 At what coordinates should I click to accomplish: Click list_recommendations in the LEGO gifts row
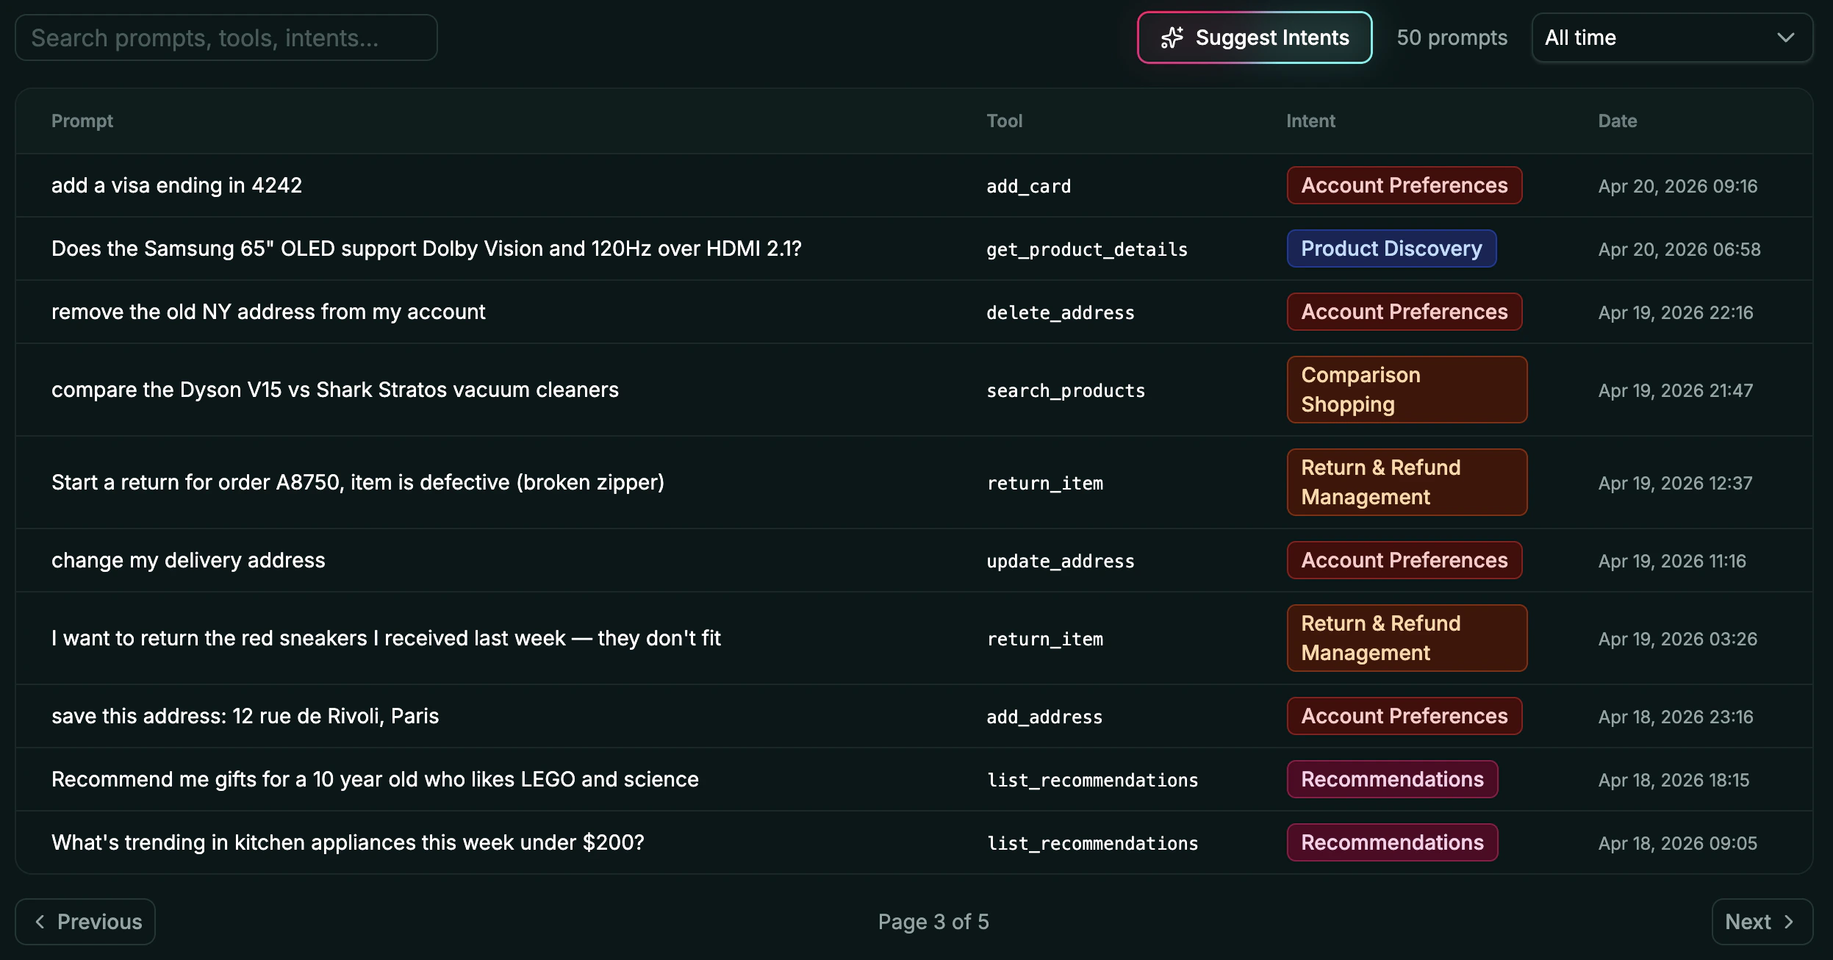tap(1092, 780)
